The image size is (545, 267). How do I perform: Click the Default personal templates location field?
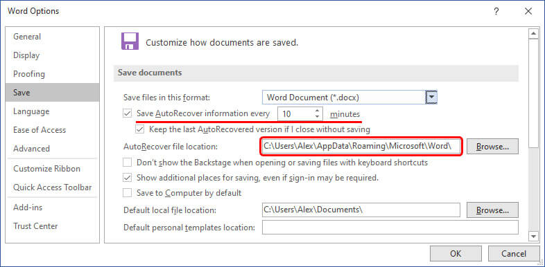pos(390,228)
